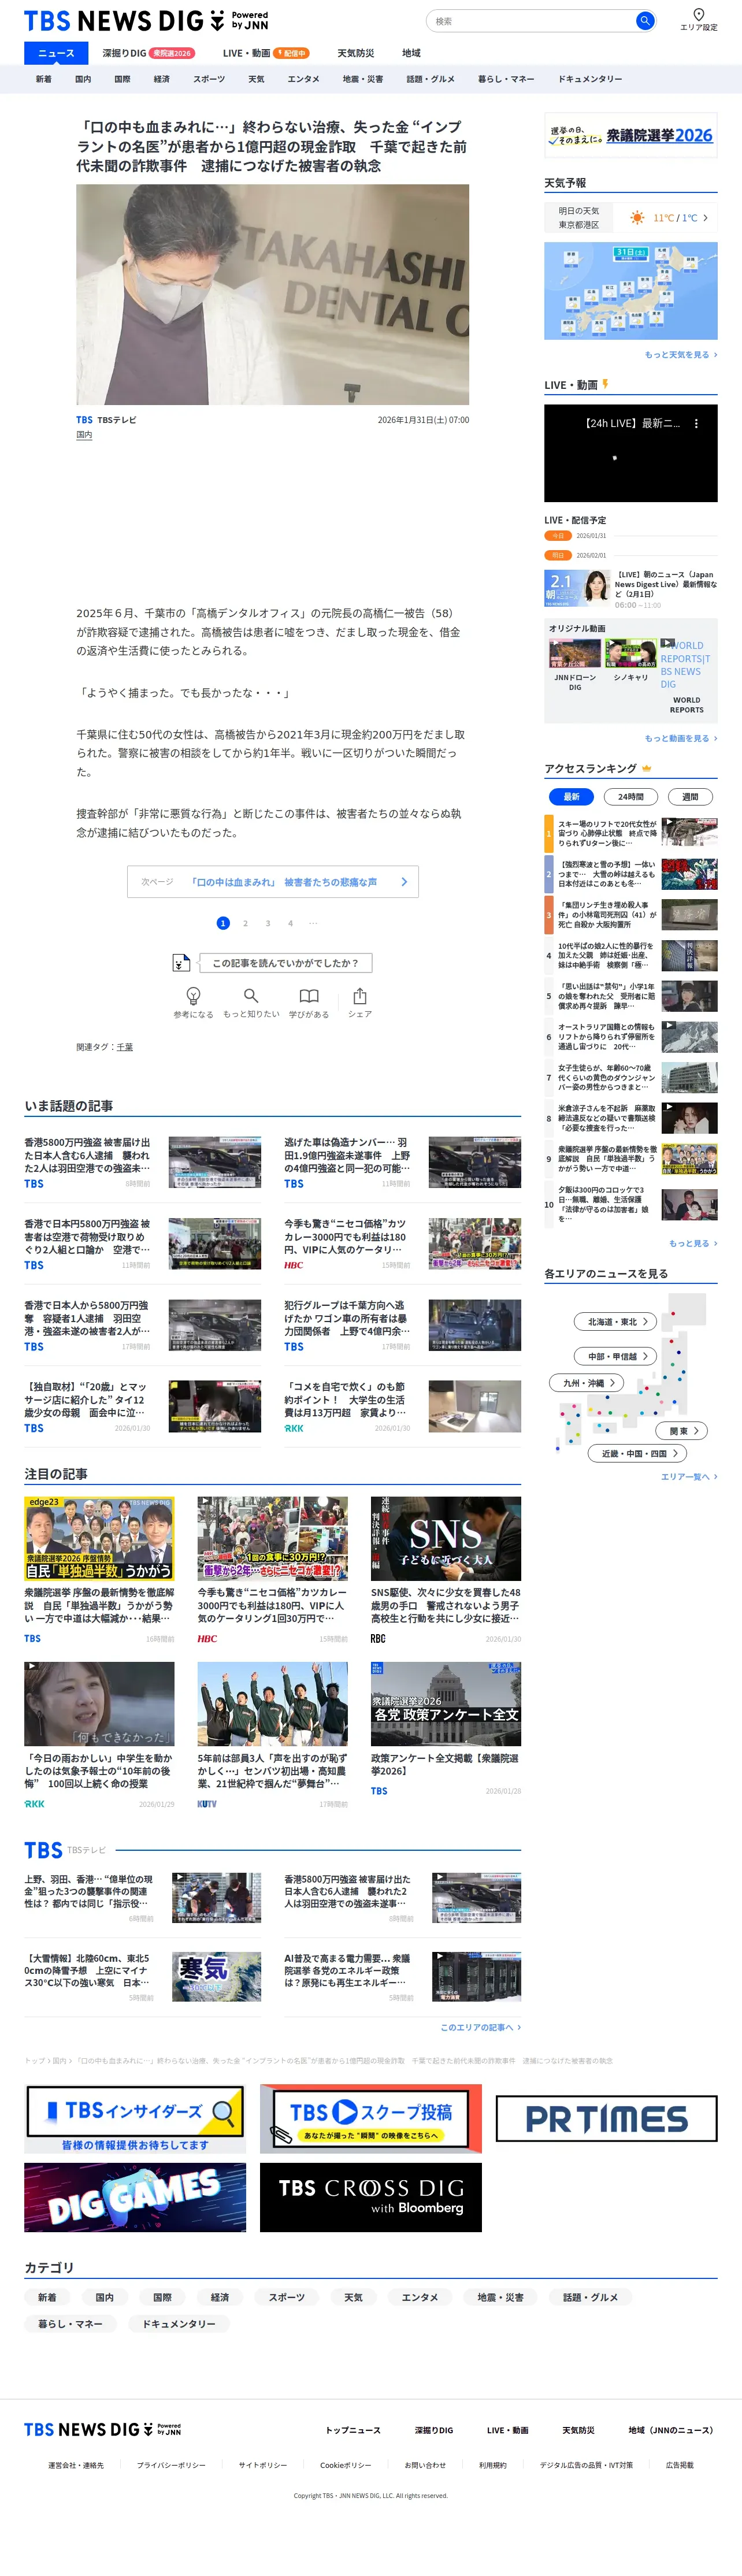Click the search input field
The width and height of the screenshot is (742, 2576).
tap(532, 21)
